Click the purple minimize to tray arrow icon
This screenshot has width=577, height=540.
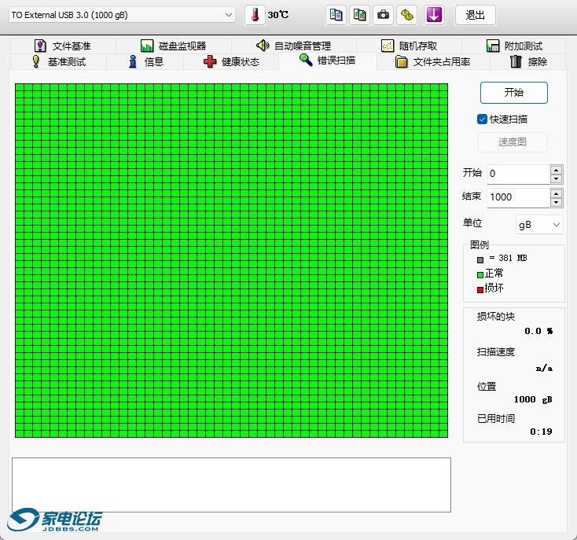[434, 15]
